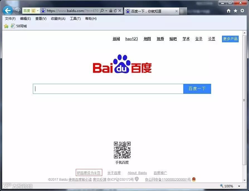Click the Baidu logo image
The image size is (249, 191).
click(x=122, y=64)
